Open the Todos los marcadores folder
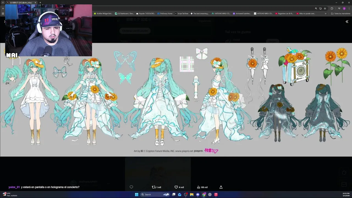 tap(341, 13)
